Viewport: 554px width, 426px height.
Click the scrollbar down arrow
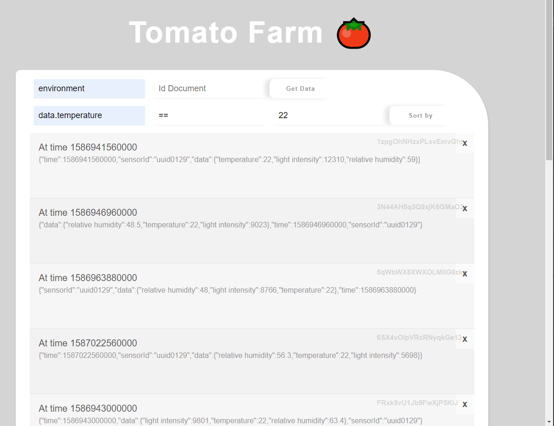(x=549, y=422)
